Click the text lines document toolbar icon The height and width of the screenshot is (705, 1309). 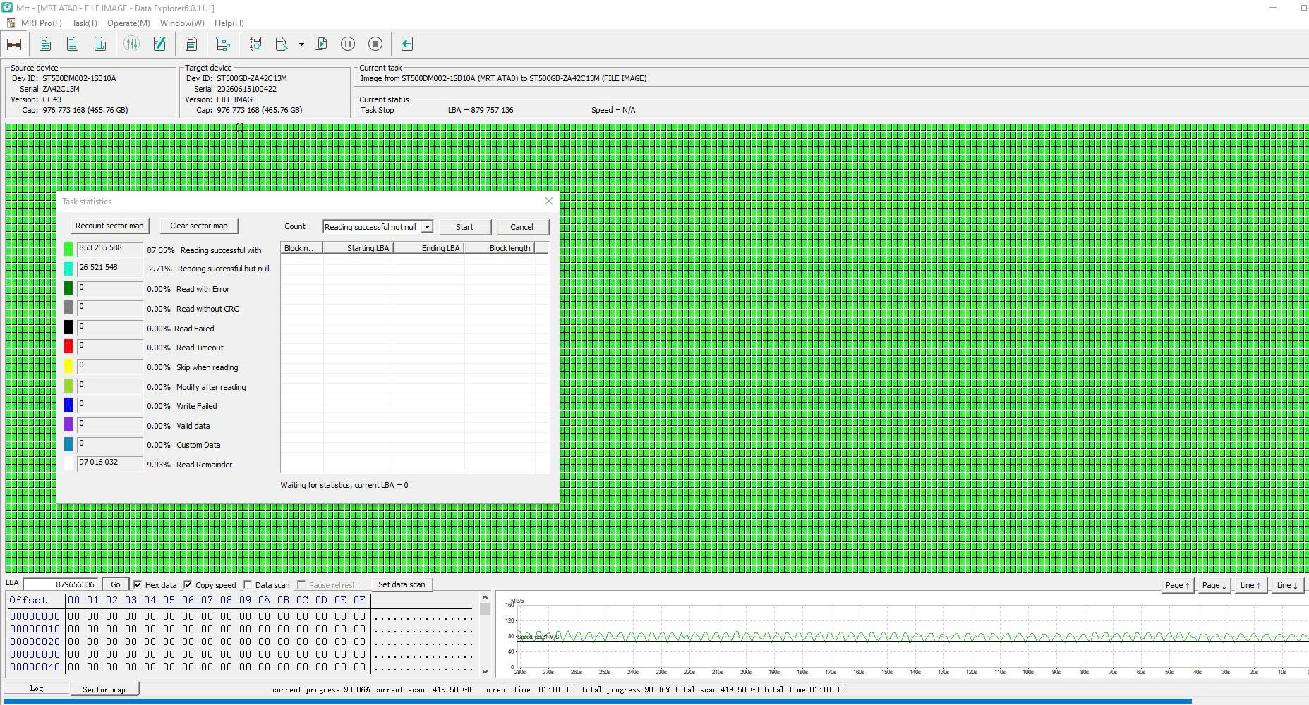pyautogui.click(x=73, y=44)
